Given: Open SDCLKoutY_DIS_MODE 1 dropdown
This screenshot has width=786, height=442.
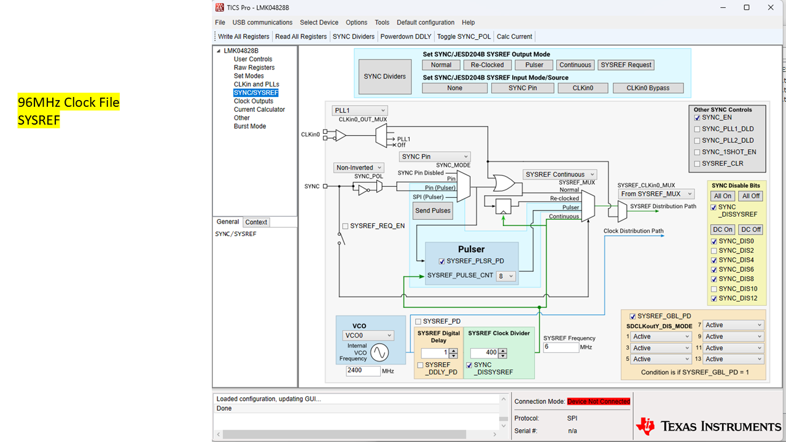Looking at the screenshot, I should pos(661,336).
